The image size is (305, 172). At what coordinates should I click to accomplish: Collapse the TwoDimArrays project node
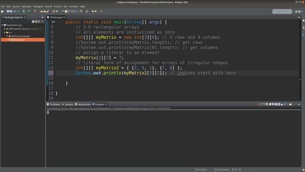[x=2, y=25]
